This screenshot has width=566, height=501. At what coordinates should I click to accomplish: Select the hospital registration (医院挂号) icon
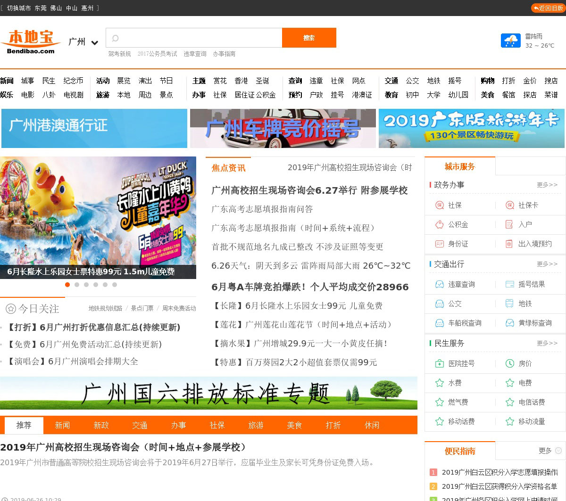coord(439,363)
